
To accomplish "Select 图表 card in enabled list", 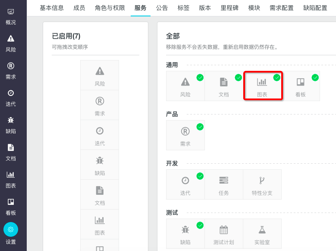I will pos(100,224).
